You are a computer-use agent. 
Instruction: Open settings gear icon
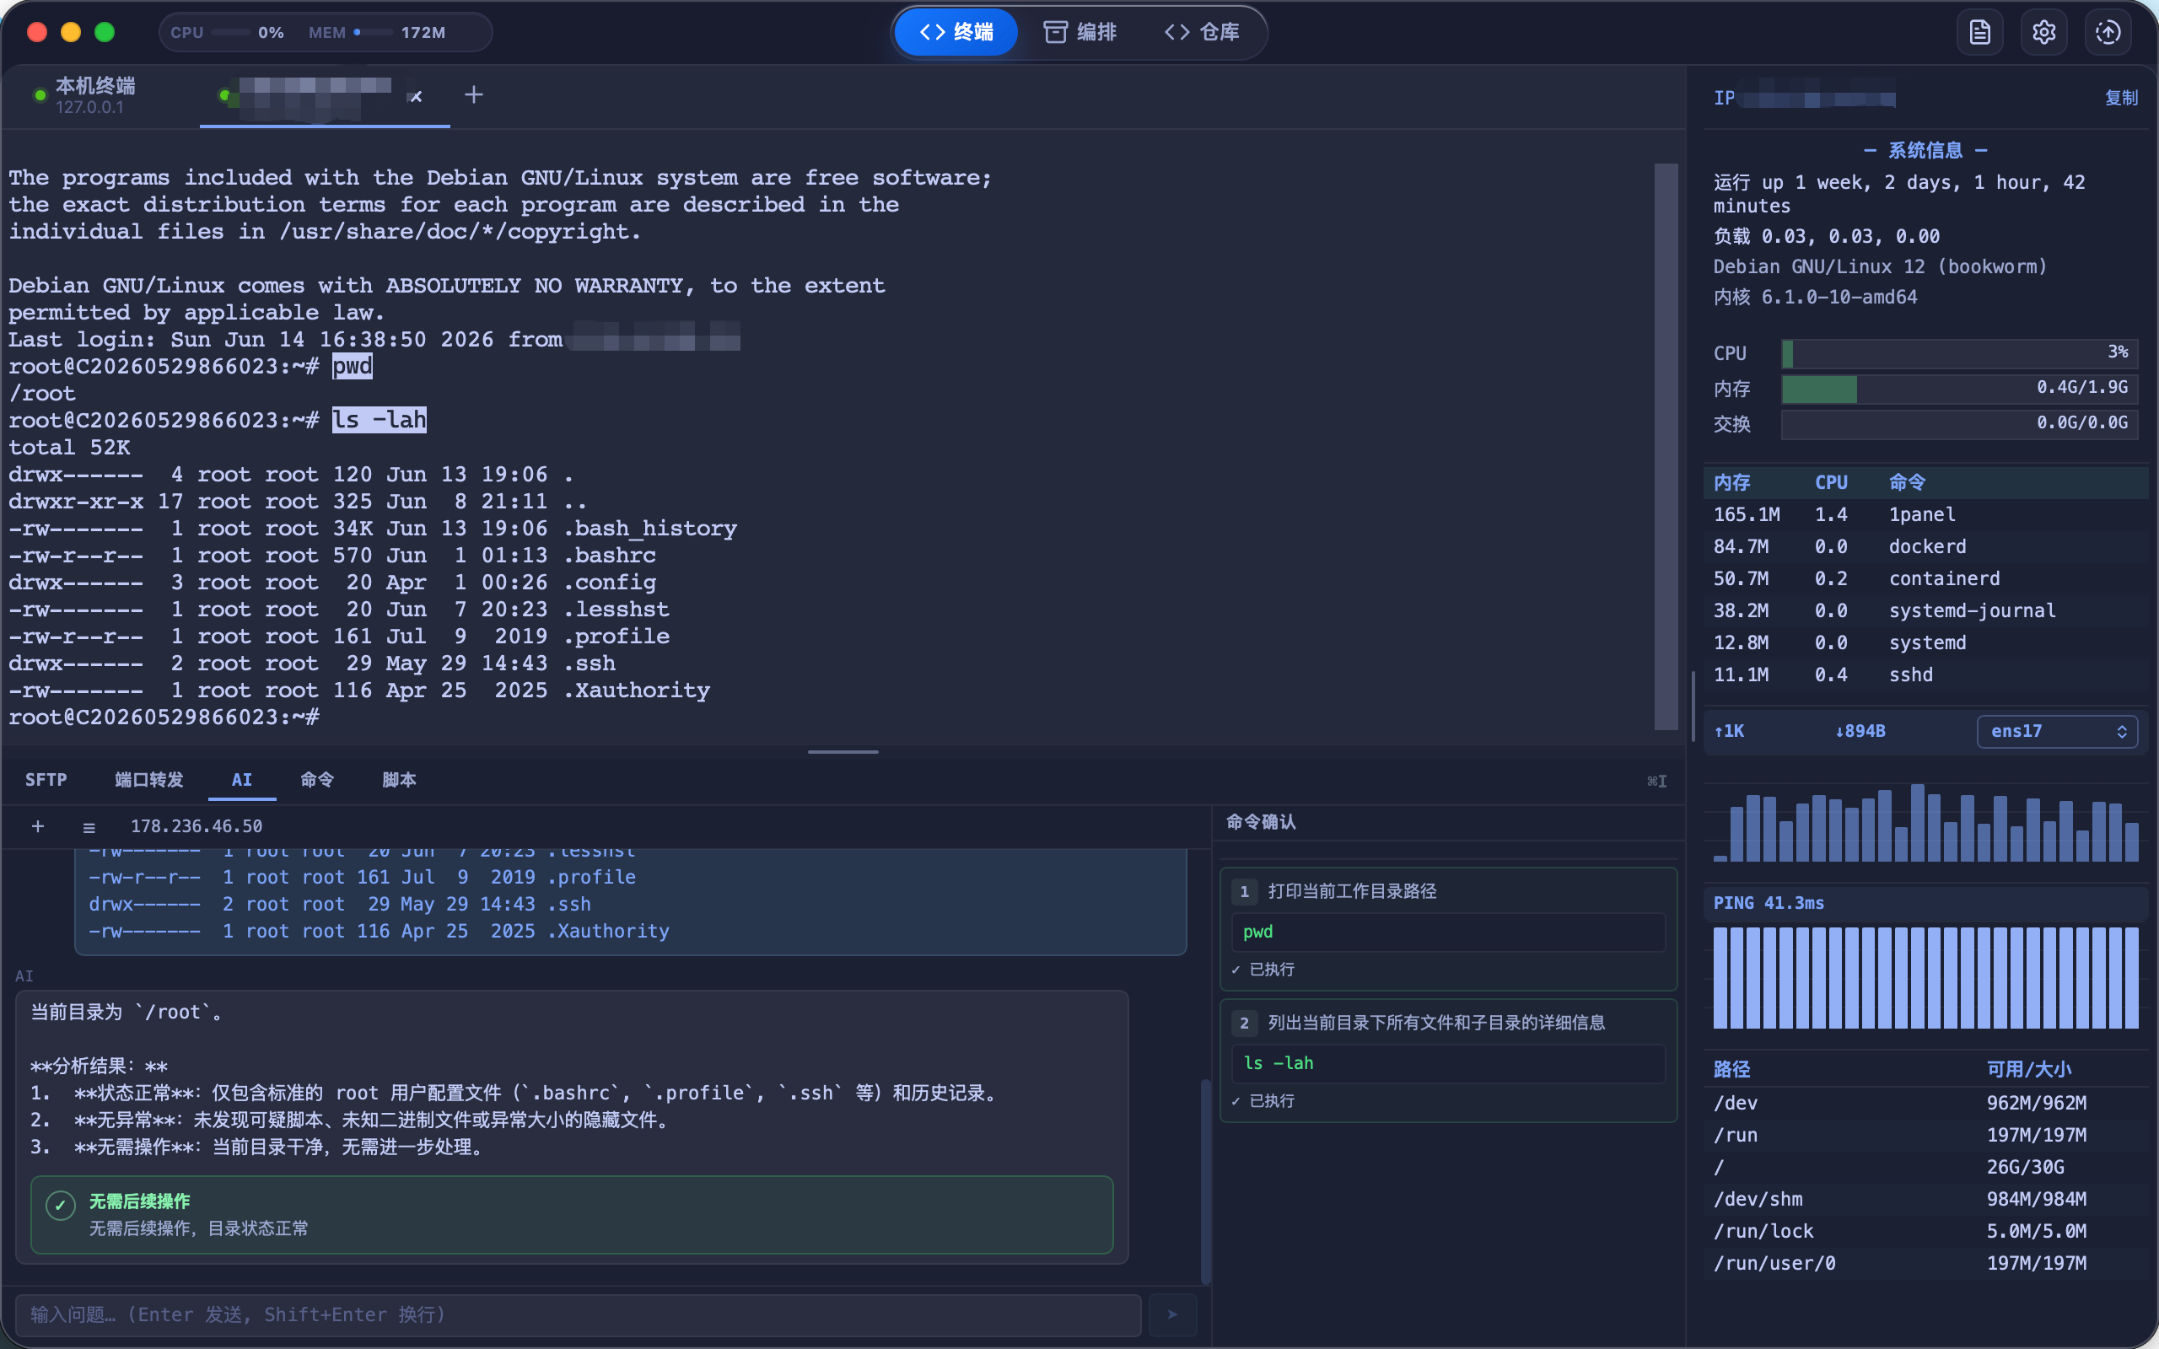[x=2044, y=32]
